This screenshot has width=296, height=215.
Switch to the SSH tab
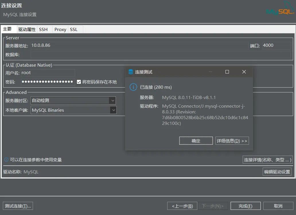(43, 29)
